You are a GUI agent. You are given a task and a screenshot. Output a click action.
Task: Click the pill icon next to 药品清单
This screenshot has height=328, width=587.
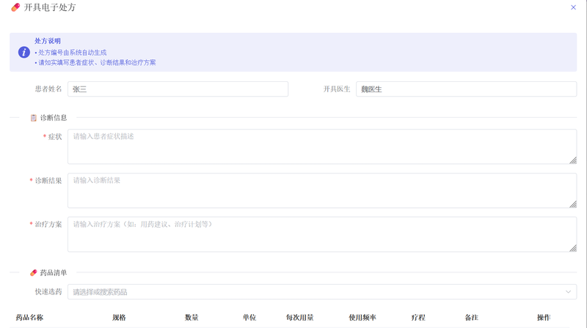33,272
